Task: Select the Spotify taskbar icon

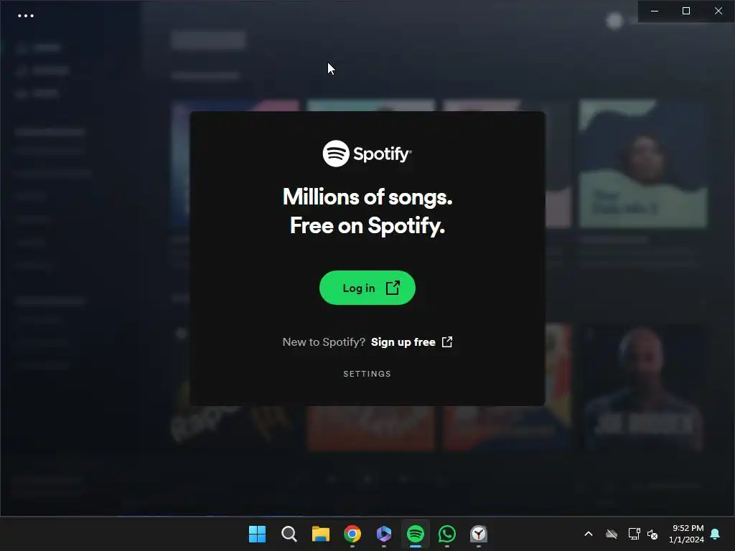Action: [416, 534]
